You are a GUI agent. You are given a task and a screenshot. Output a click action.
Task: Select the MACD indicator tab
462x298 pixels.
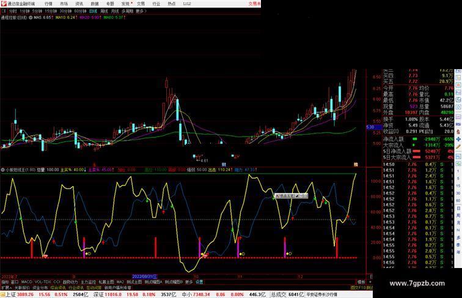point(26,282)
